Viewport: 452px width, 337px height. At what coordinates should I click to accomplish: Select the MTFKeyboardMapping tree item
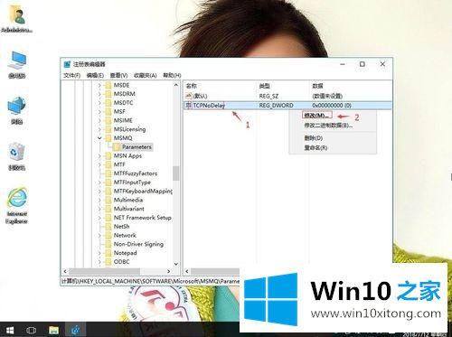pyautogui.click(x=143, y=192)
